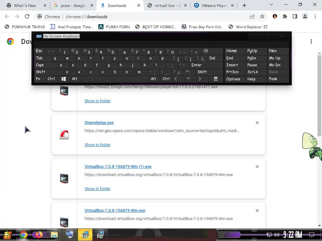Open VirtualBox-7.0.8-156879-Win.exe link

tap(115, 210)
